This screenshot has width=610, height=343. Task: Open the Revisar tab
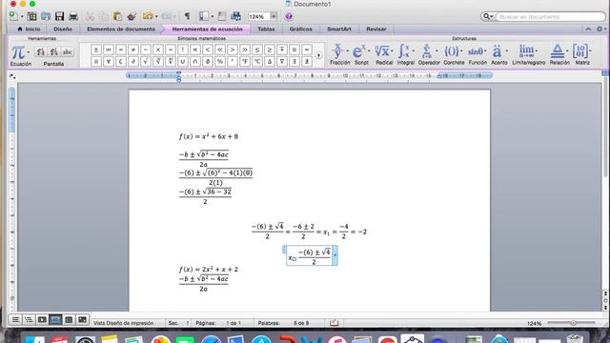(376, 30)
